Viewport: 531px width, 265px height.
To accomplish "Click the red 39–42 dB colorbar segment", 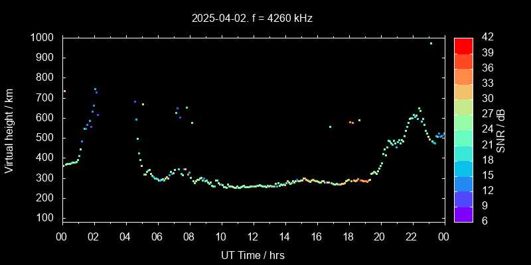I will coord(463,45).
